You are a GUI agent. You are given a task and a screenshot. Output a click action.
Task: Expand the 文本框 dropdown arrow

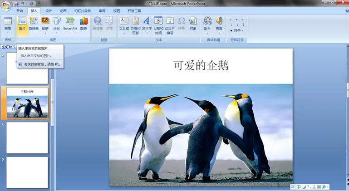pyautogui.click(x=124, y=33)
